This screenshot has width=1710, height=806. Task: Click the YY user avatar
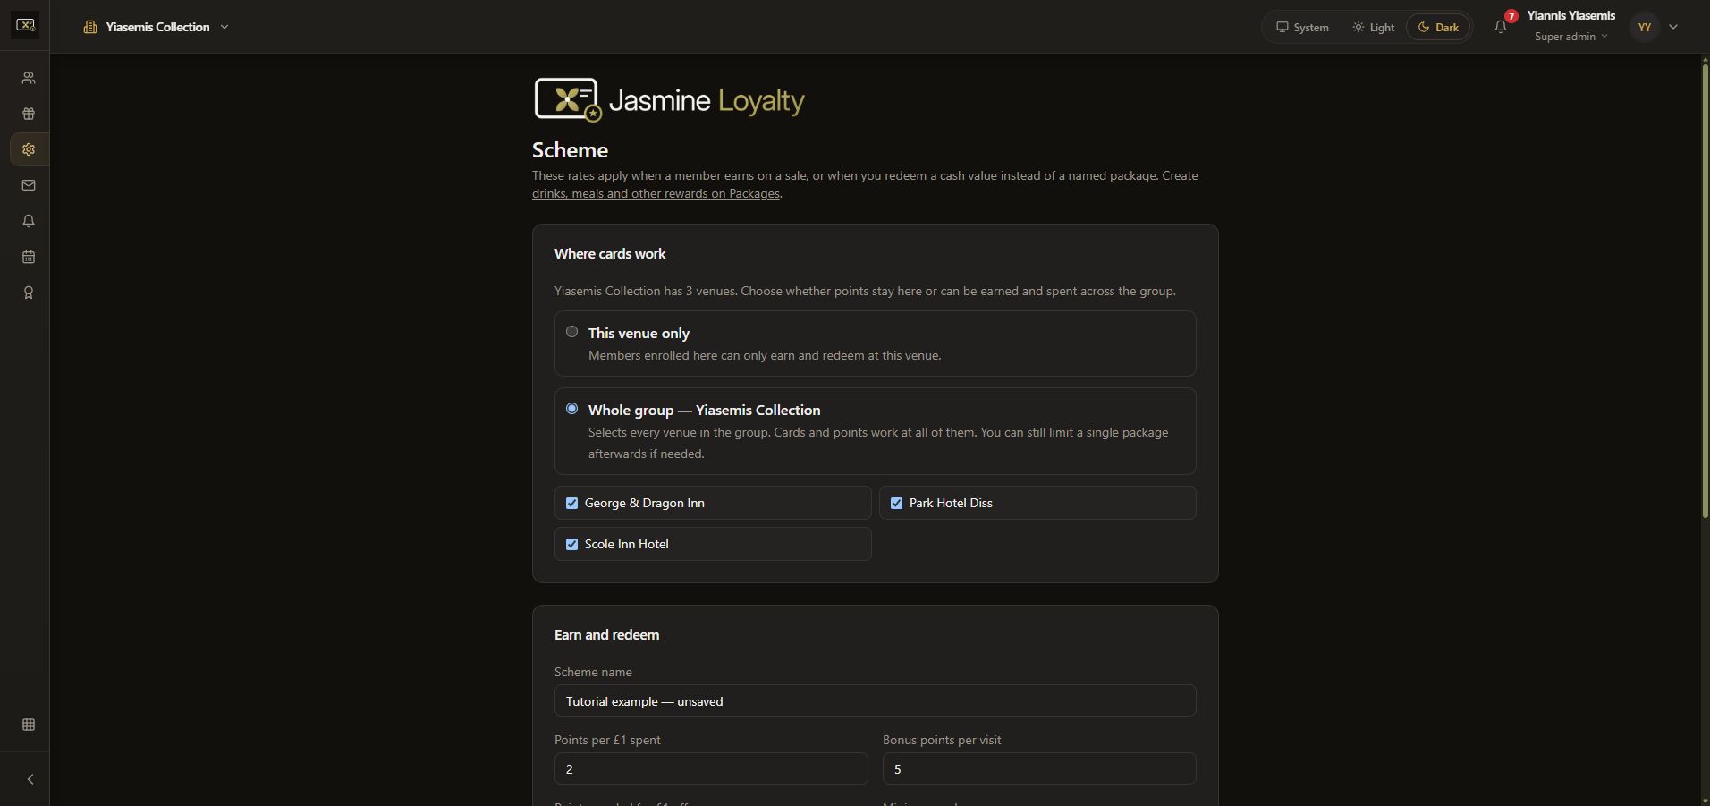pyautogui.click(x=1644, y=27)
